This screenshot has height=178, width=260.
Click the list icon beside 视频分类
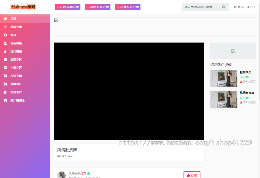5,27
